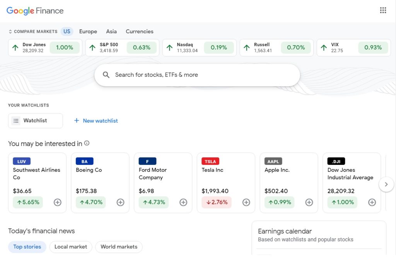Viewport: 396px width, 271px height.
Task: Add Ford Motor Company to watchlist plus icon
Action: click(183, 202)
